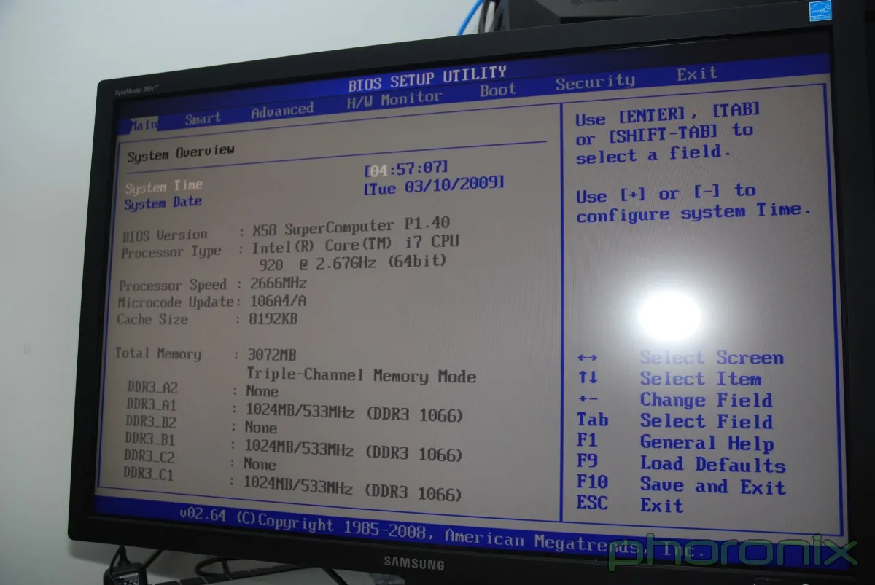Click the 106A4/A microcode value
The height and width of the screenshot is (585, 875).
[278, 300]
